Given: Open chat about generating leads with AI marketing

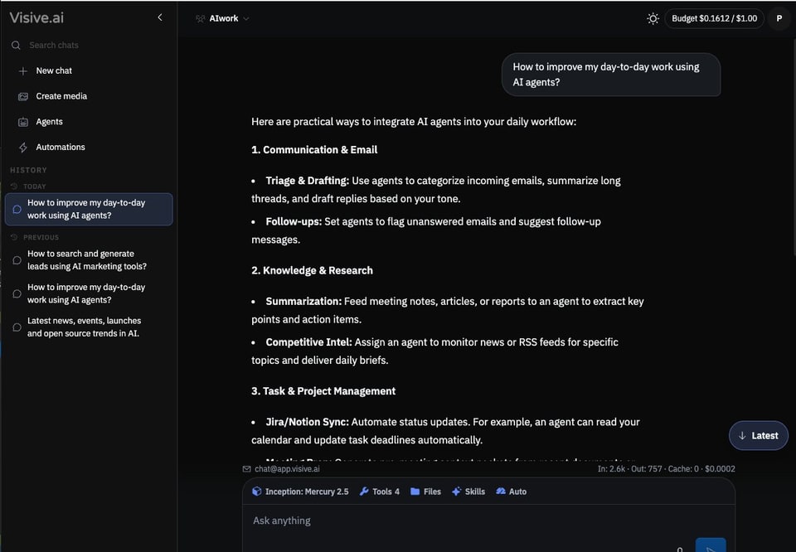Looking at the screenshot, I should pos(89,259).
